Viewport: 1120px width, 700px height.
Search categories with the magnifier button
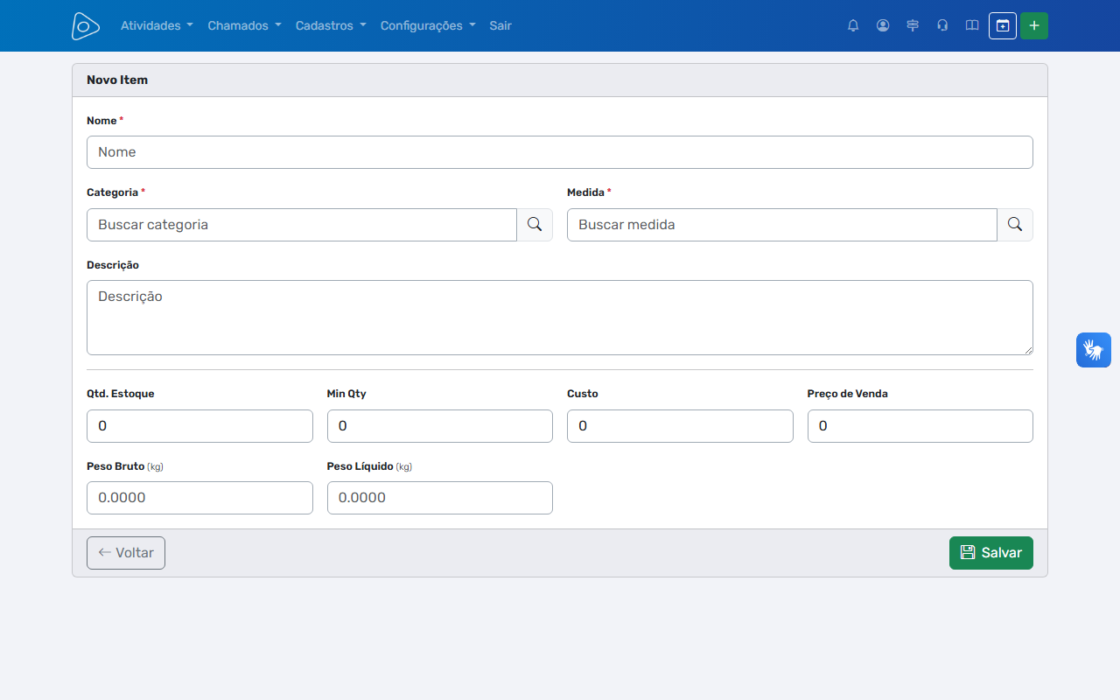tap(535, 224)
